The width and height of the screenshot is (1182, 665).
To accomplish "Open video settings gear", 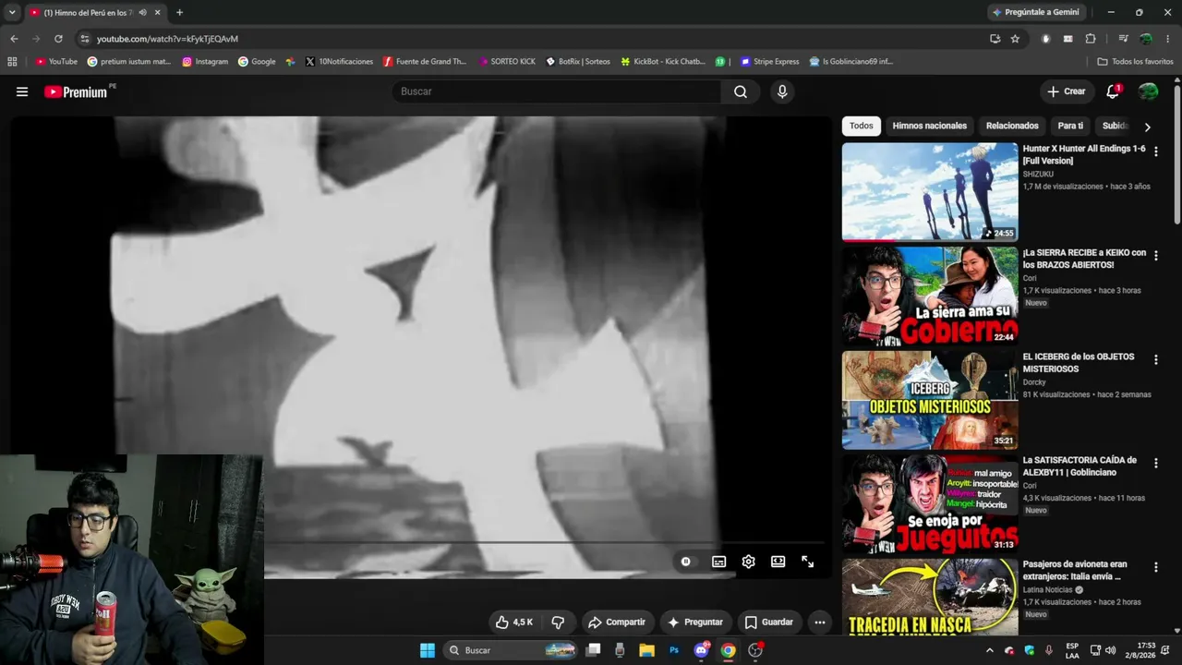I will 748,562.
